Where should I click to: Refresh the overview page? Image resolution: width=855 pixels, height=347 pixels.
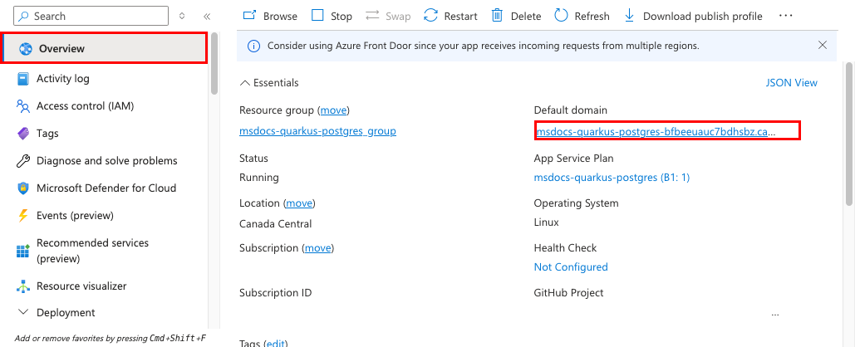point(582,16)
